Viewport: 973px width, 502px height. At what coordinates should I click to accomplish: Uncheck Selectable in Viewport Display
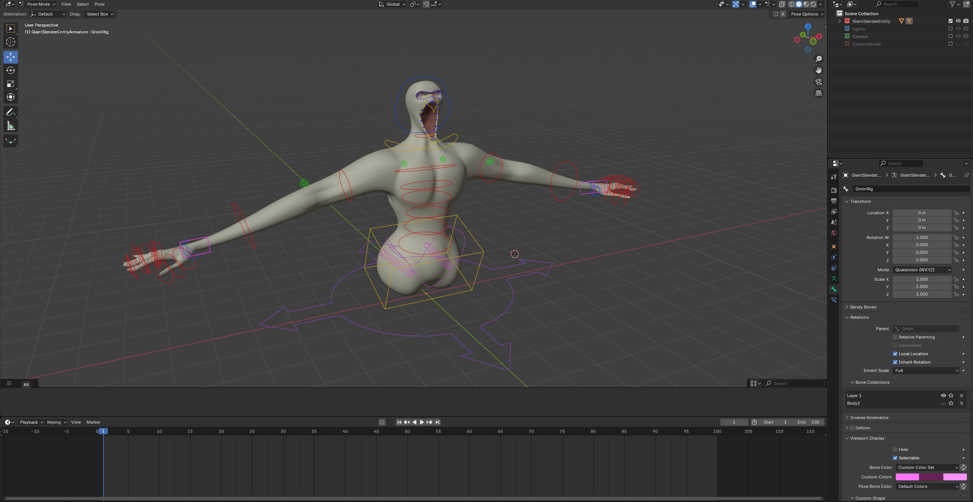(x=895, y=458)
